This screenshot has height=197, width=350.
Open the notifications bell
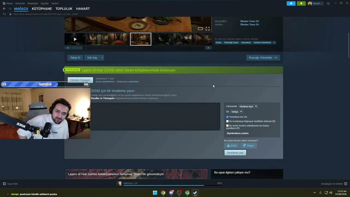301,3
